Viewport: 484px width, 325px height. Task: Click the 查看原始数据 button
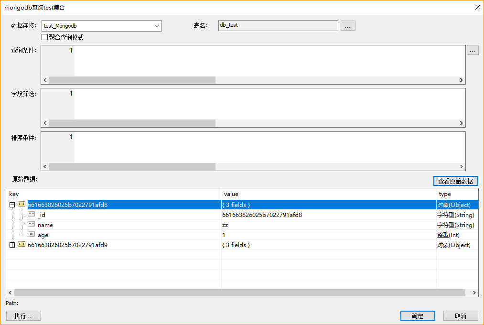pyautogui.click(x=455, y=181)
